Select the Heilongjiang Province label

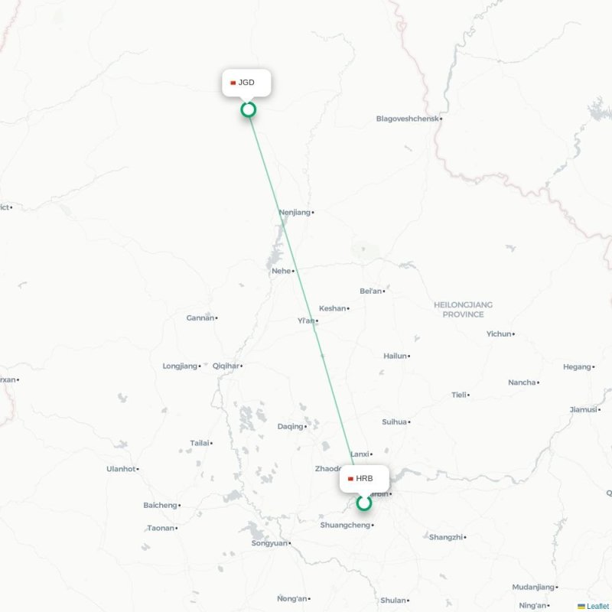[463, 310]
